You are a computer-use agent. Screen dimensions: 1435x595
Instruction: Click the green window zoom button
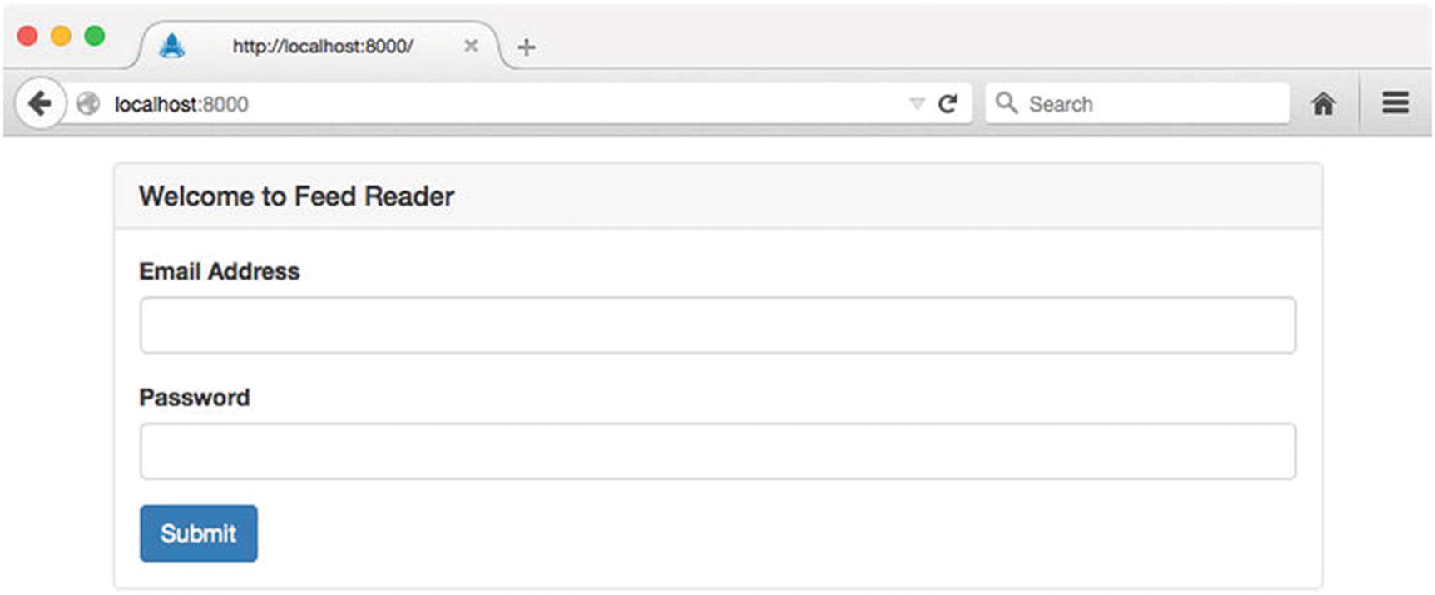click(x=95, y=36)
